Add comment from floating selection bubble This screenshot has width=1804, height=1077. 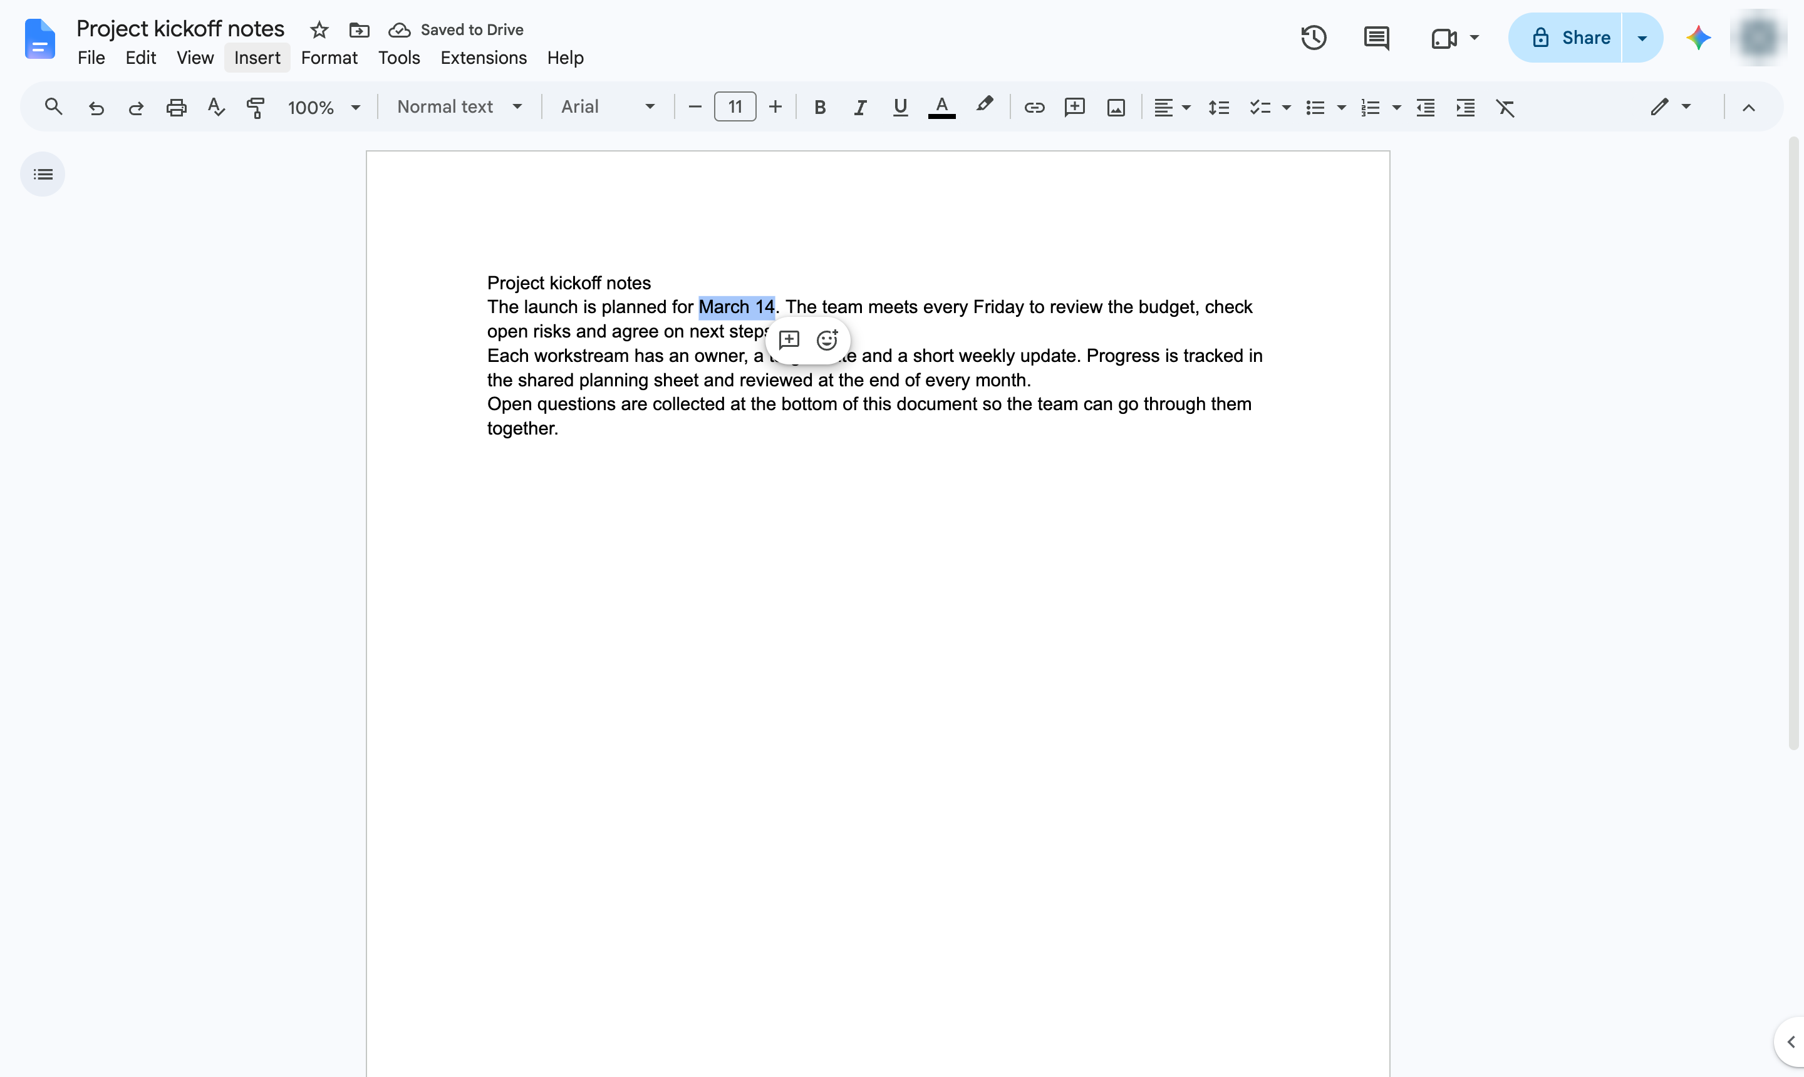point(789,339)
